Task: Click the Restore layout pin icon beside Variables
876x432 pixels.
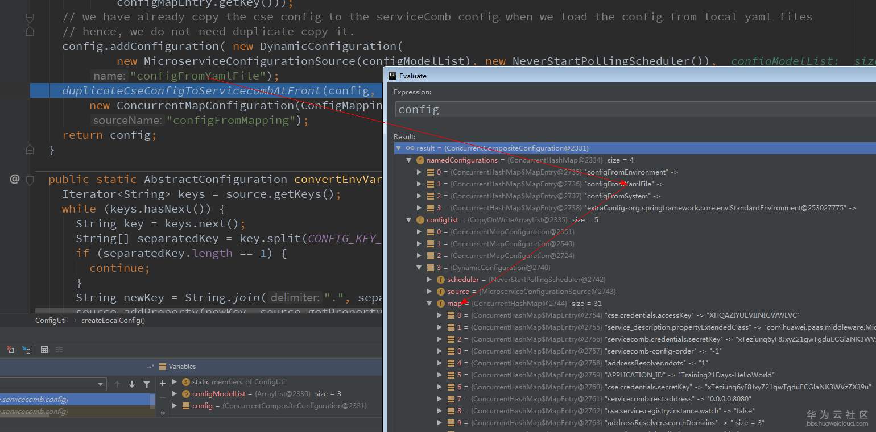Action: pyautogui.click(x=151, y=367)
